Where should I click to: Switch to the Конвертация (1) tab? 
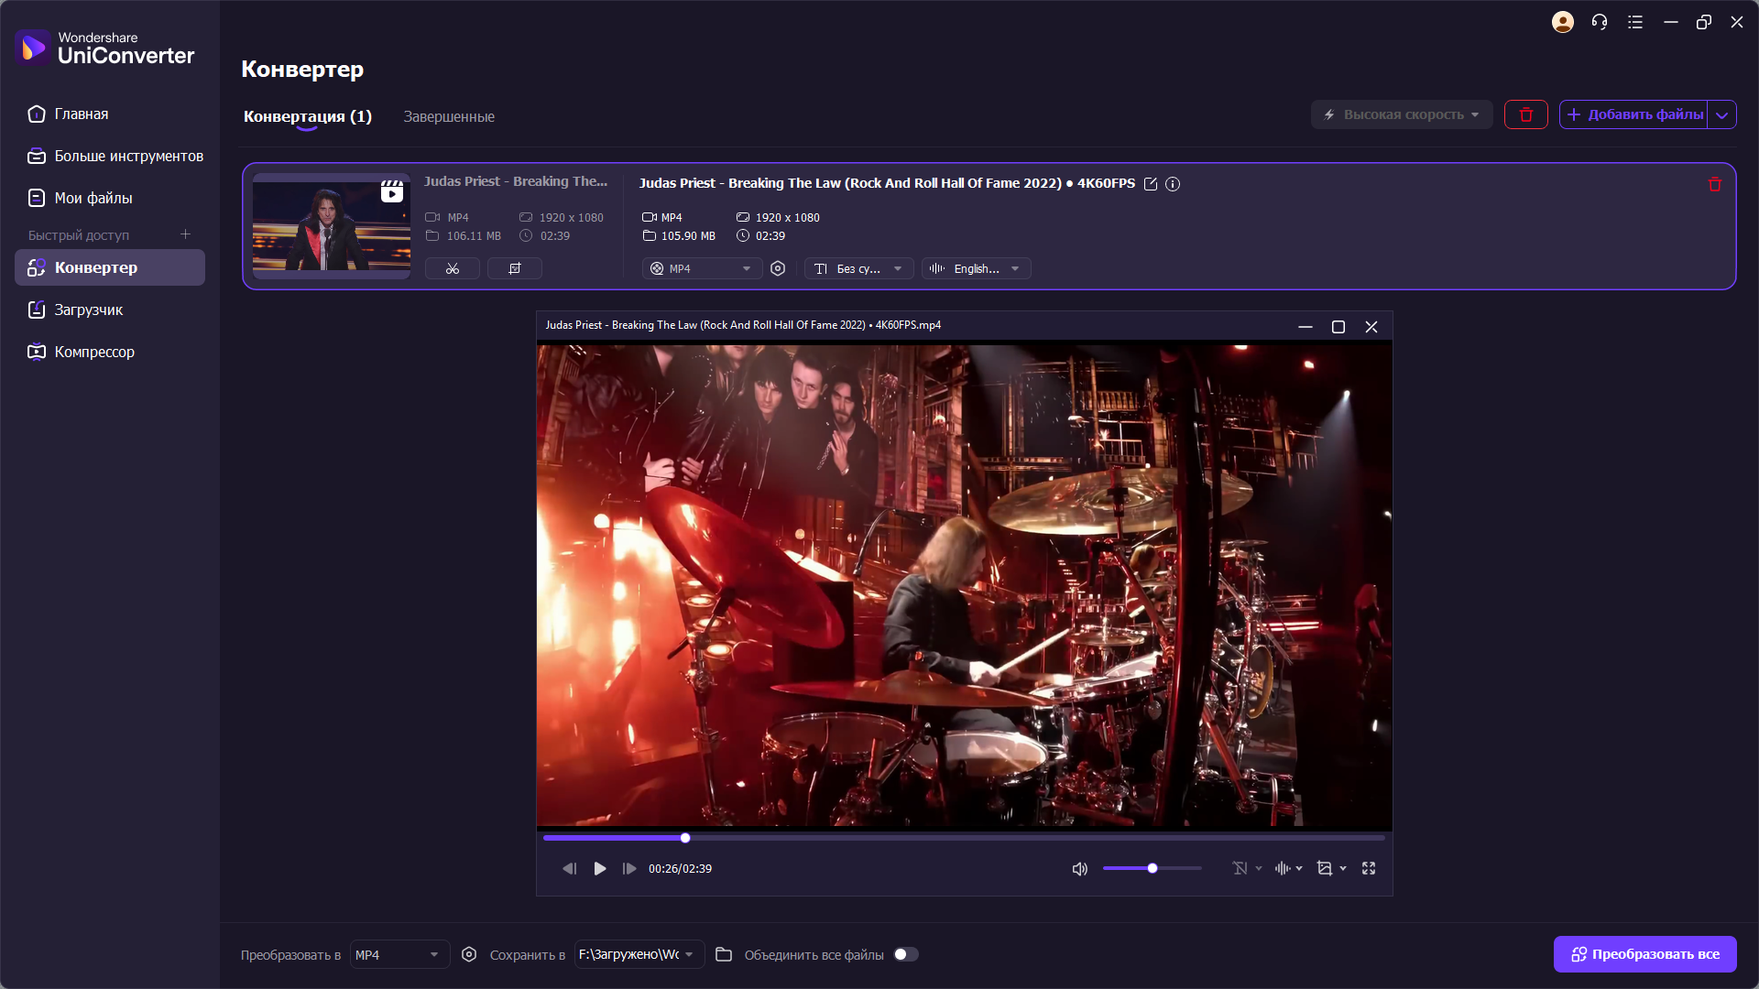tap(308, 116)
